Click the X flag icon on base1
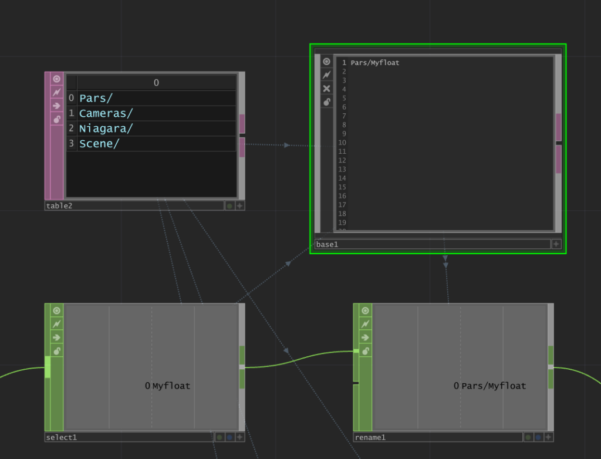This screenshot has height=459, width=601. (x=327, y=89)
